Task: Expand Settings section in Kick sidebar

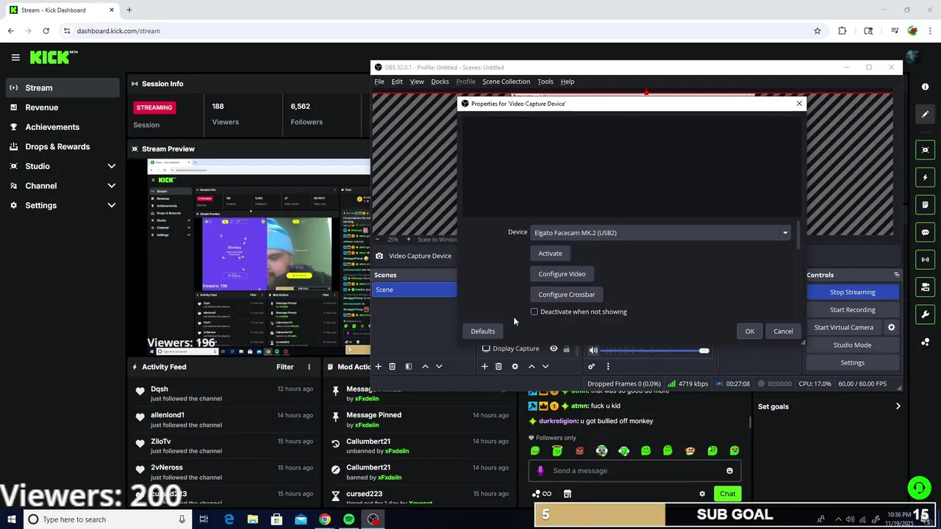Action: click(112, 206)
